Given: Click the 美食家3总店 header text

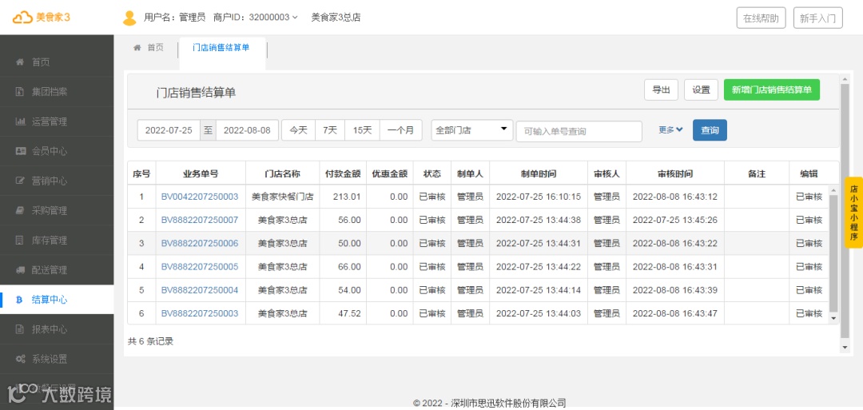Looking at the screenshot, I should (336, 18).
